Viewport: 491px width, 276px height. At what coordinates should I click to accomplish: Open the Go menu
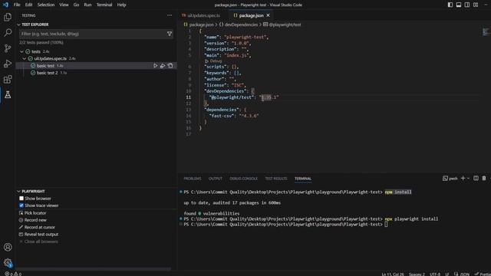coord(77,5)
